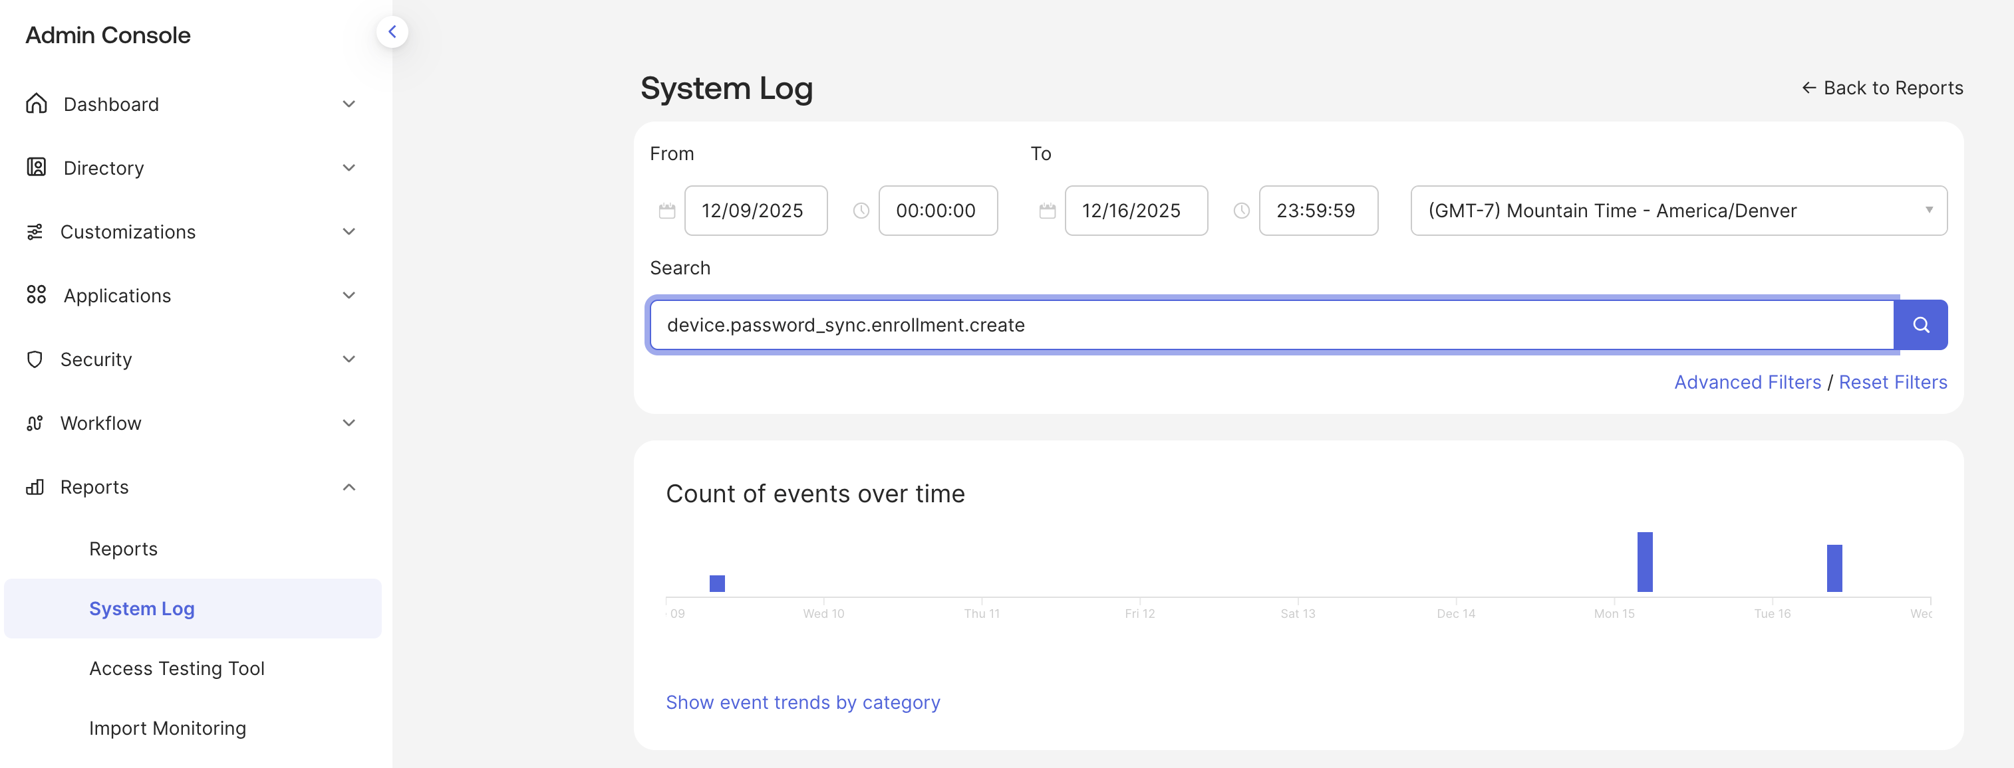This screenshot has width=2014, height=768.
Task: Open Access Testing Tool
Action: click(177, 668)
